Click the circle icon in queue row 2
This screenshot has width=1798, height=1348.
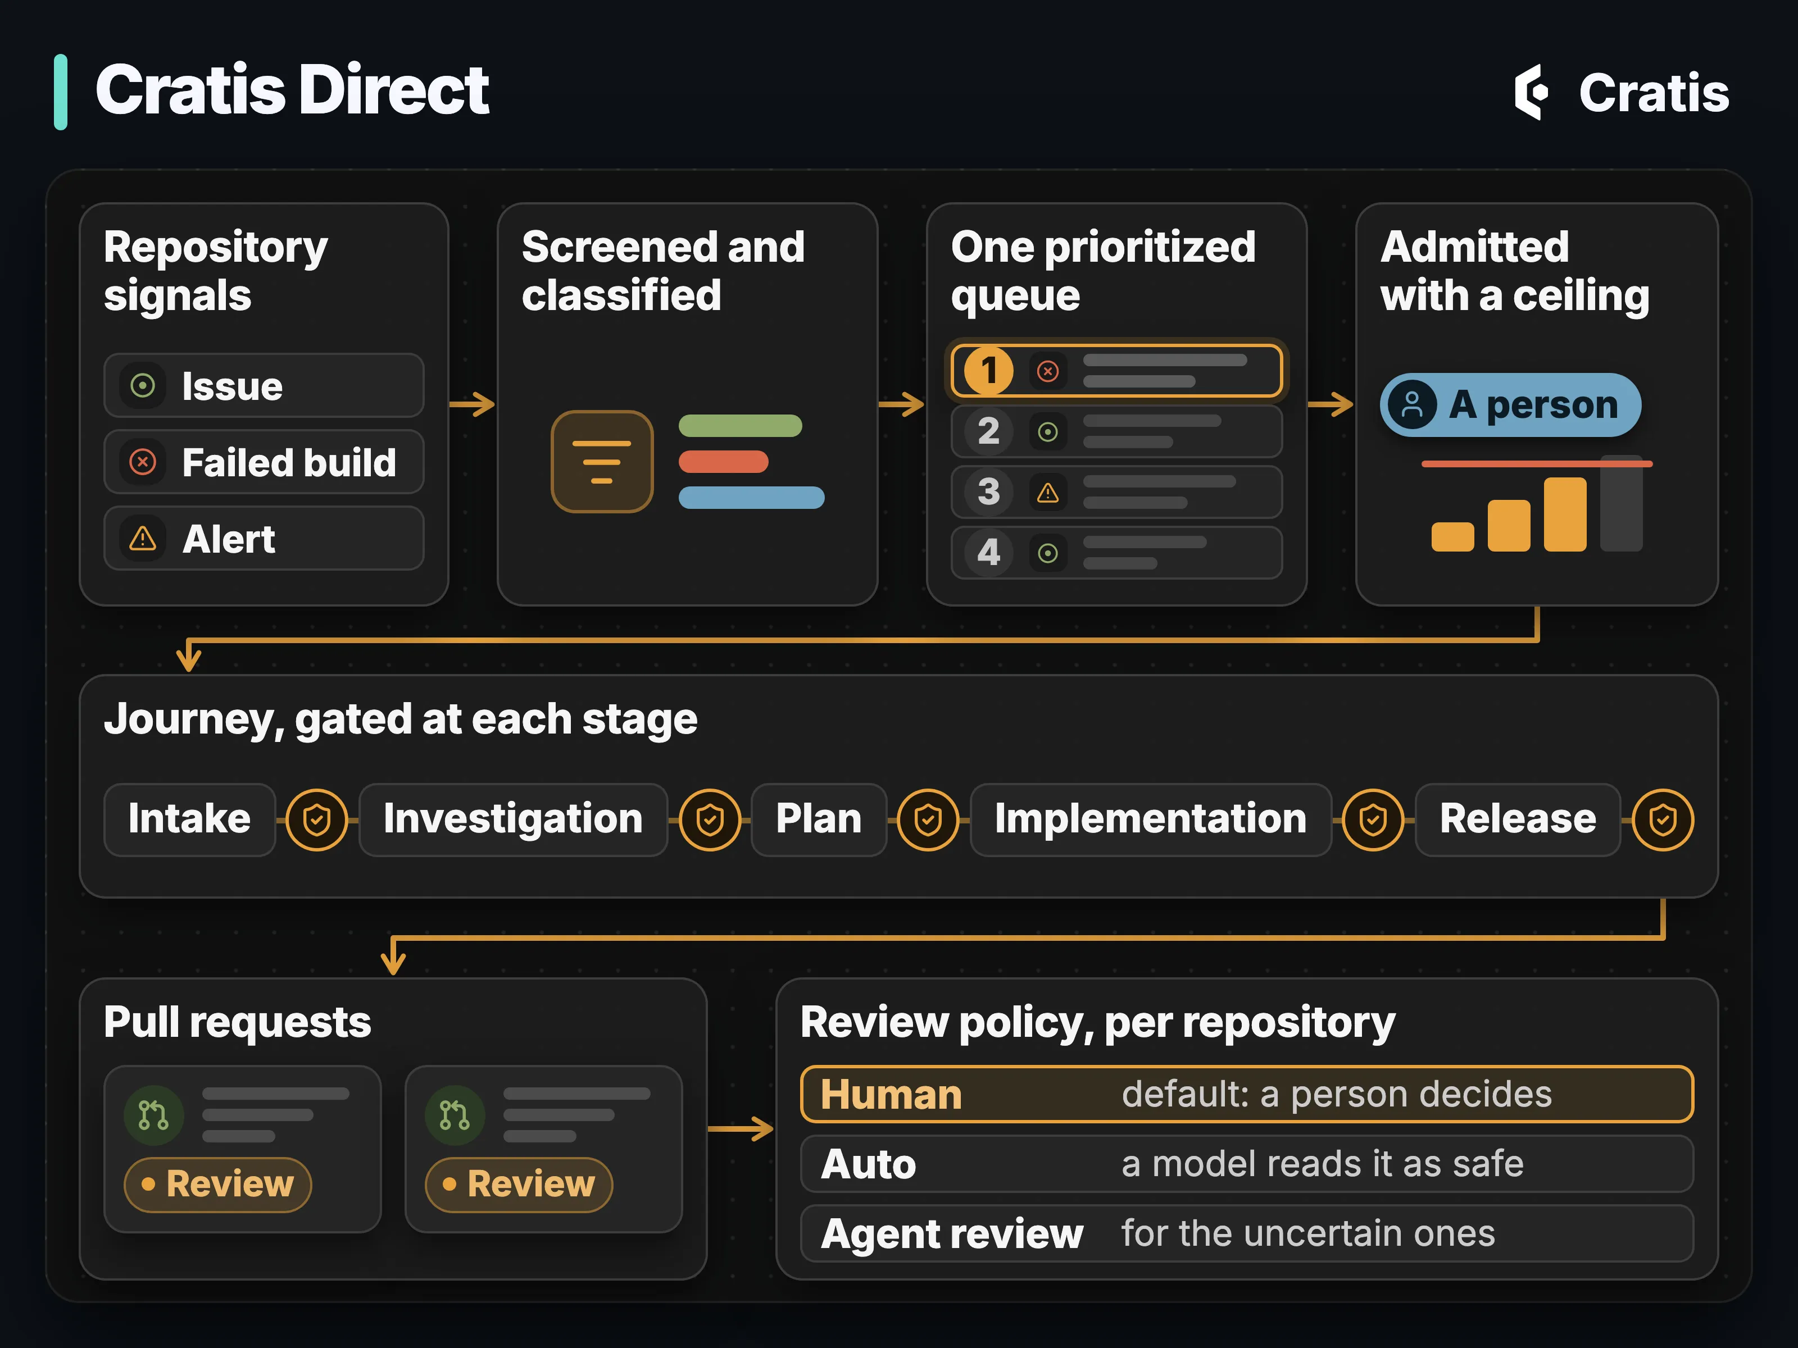[1048, 431]
